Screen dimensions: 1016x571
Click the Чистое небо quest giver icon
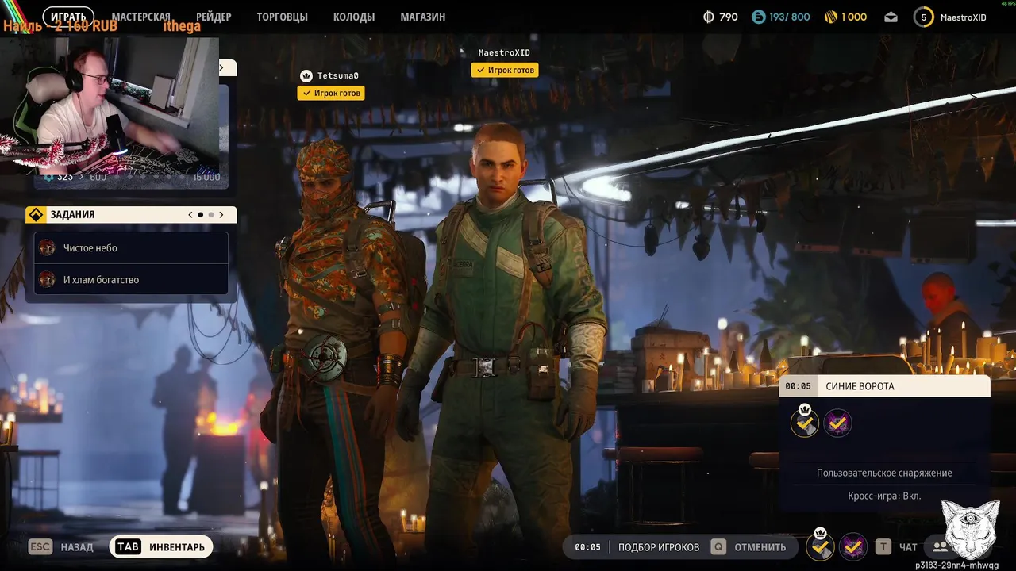click(47, 248)
